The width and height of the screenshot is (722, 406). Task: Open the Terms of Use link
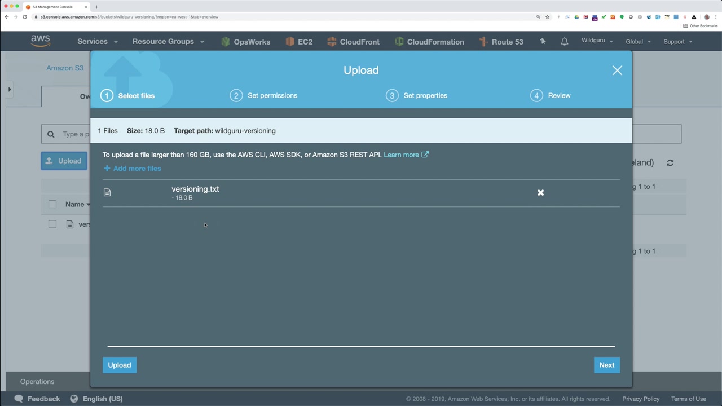pyautogui.click(x=689, y=399)
